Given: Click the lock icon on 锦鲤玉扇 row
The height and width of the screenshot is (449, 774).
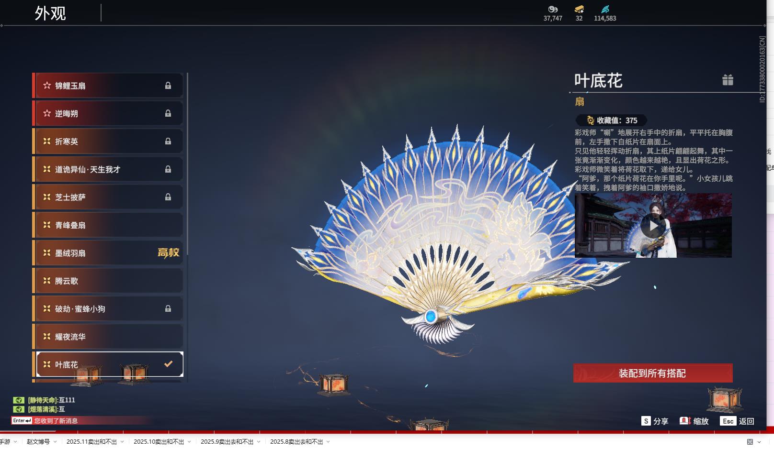Looking at the screenshot, I should pos(168,86).
